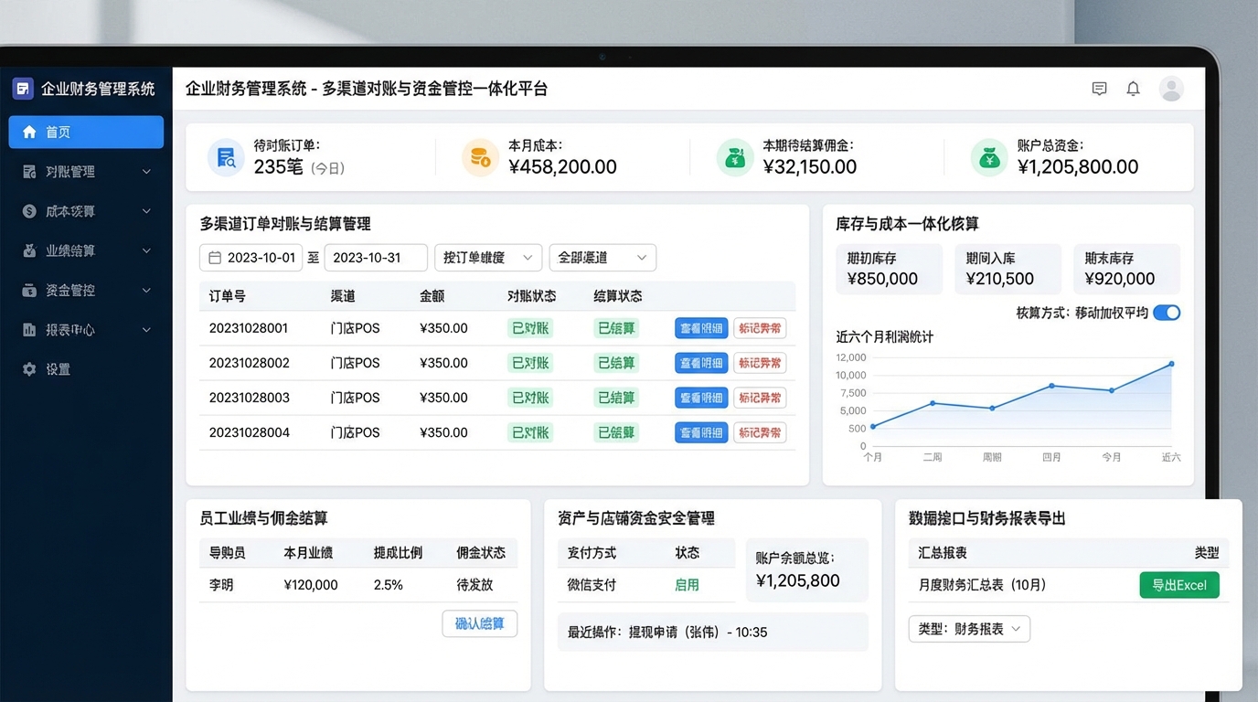Click the settings gear icon in sidebar

(x=29, y=369)
